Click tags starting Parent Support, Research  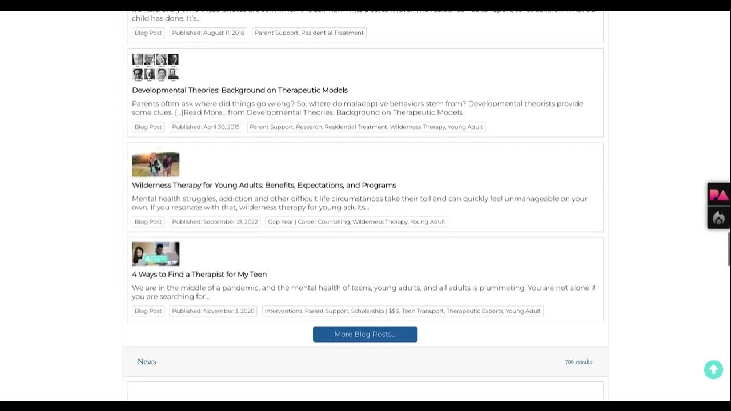tap(366, 127)
